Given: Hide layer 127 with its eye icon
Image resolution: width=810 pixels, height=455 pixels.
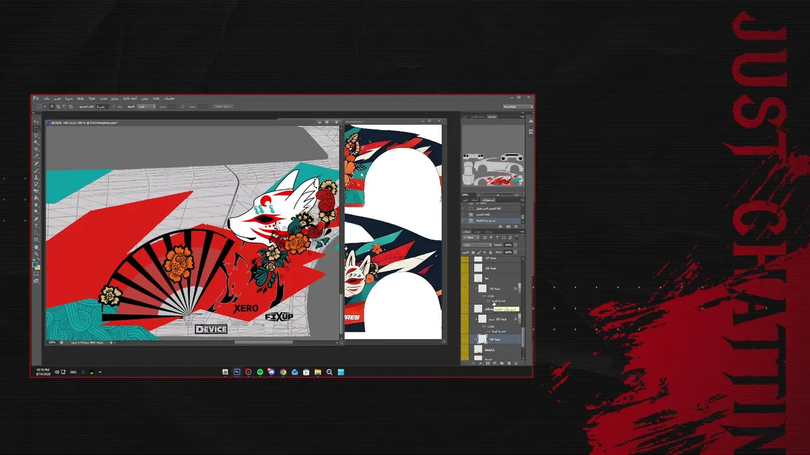Looking at the screenshot, I should [x=465, y=258].
